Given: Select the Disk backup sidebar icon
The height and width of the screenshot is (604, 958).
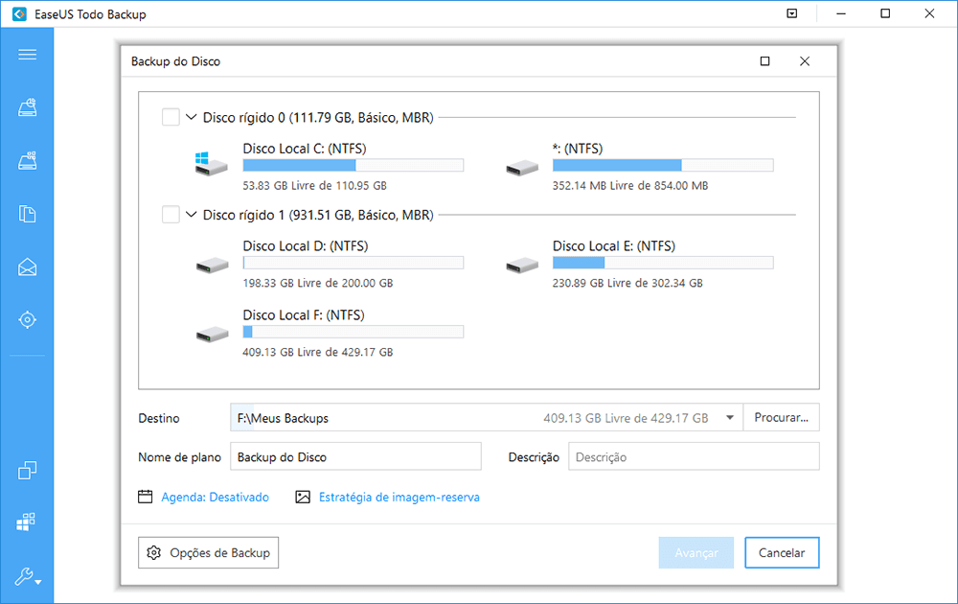Looking at the screenshot, I should click(x=27, y=108).
